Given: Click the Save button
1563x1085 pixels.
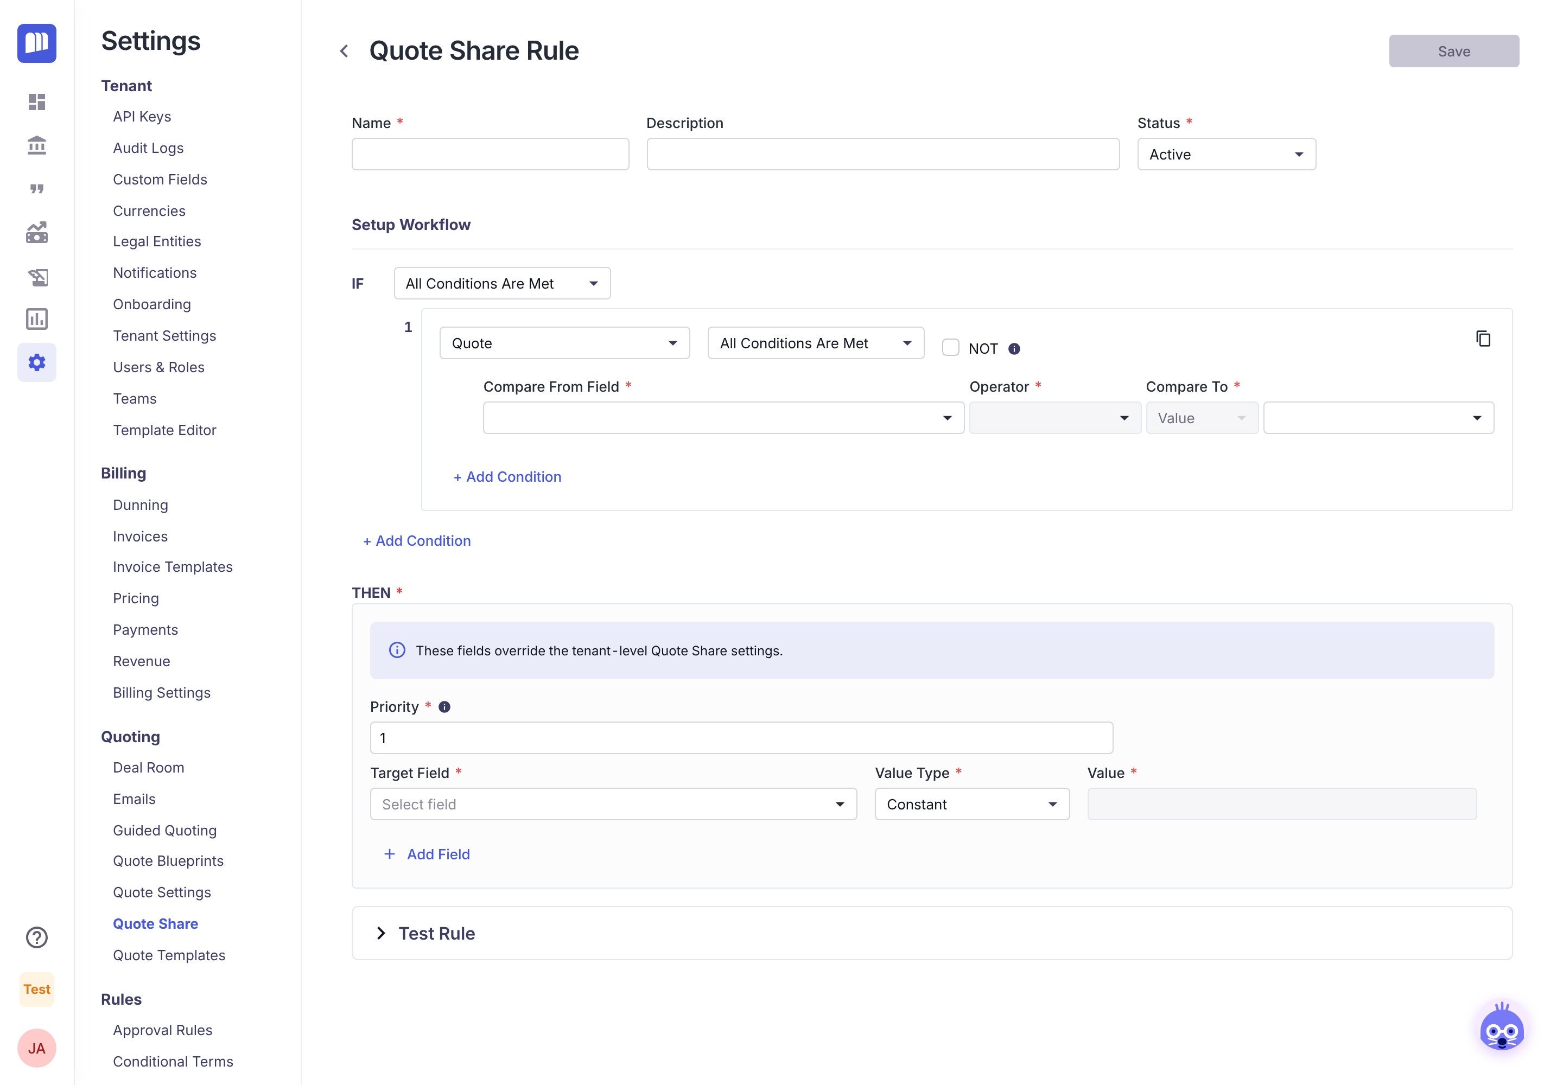Looking at the screenshot, I should click(1453, 51).
